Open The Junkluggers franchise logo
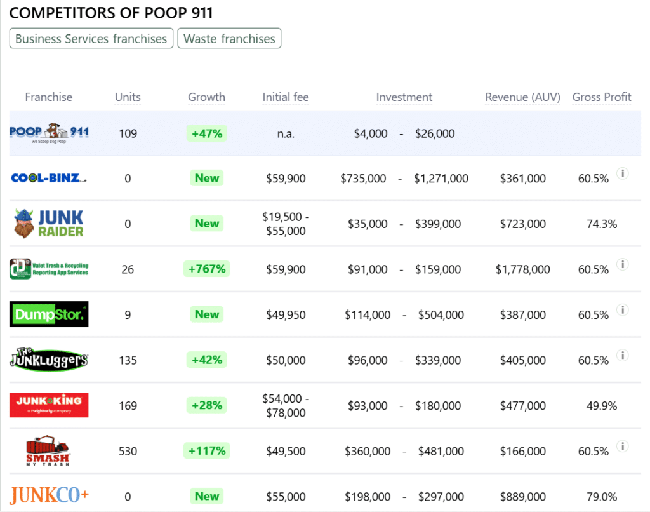The height and width of the screenshot is (512, 650). (x=49, y=360)
